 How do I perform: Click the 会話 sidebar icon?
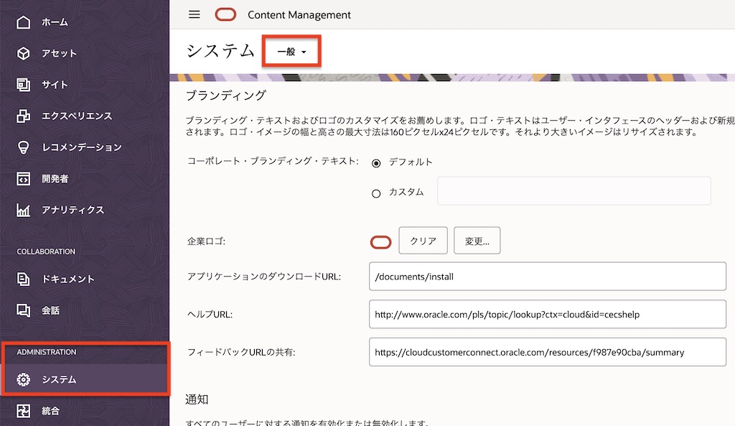pos(23,310)
